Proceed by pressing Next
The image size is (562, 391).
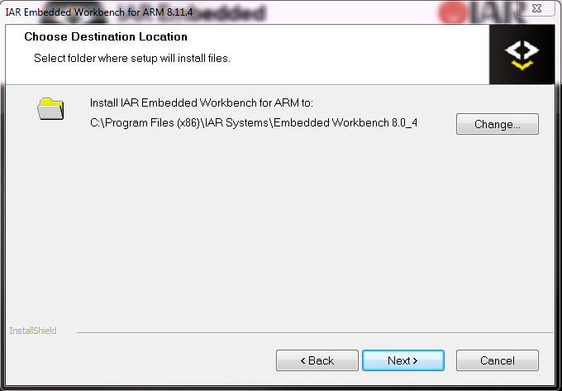[x=402, y=360]
